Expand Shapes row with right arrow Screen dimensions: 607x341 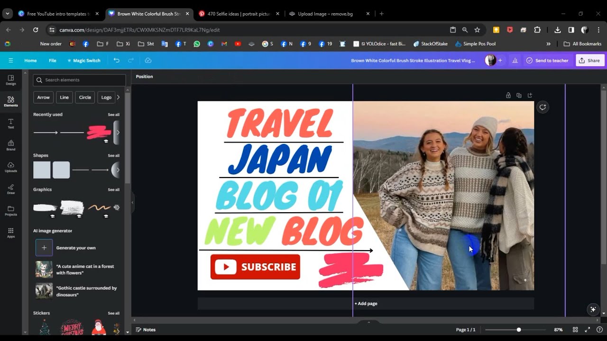118,170
